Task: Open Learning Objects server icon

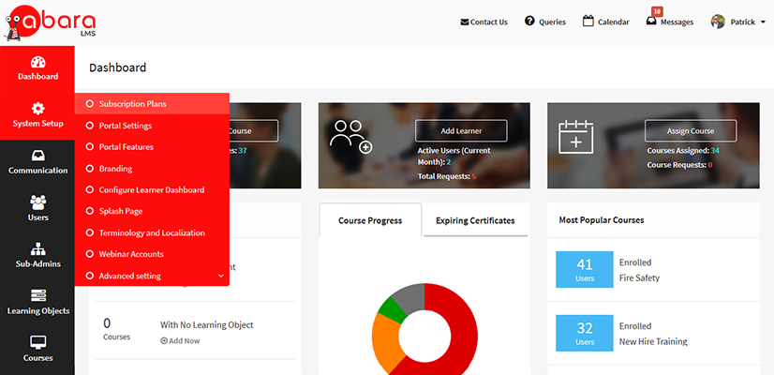Action: point(38,295)
